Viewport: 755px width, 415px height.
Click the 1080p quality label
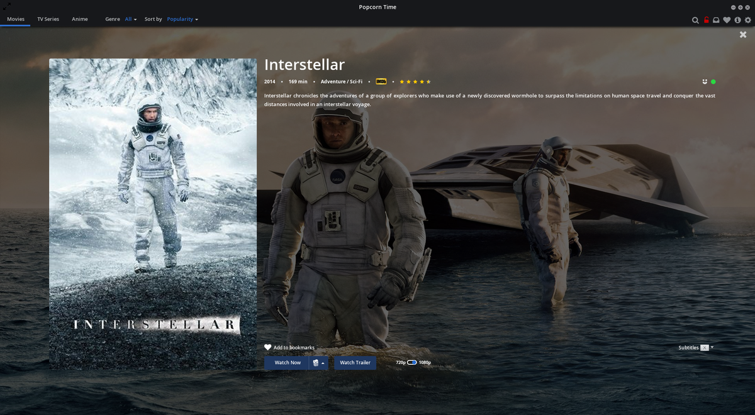tap(425, 363)
